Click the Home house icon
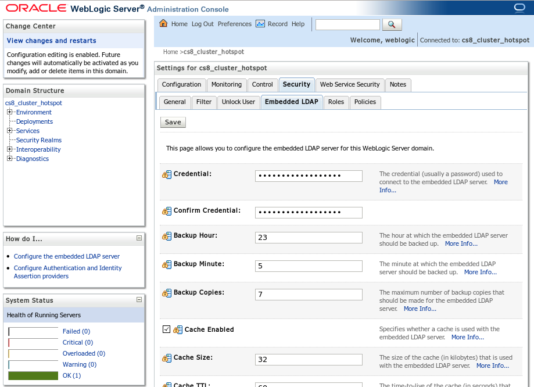 point(163,23)
